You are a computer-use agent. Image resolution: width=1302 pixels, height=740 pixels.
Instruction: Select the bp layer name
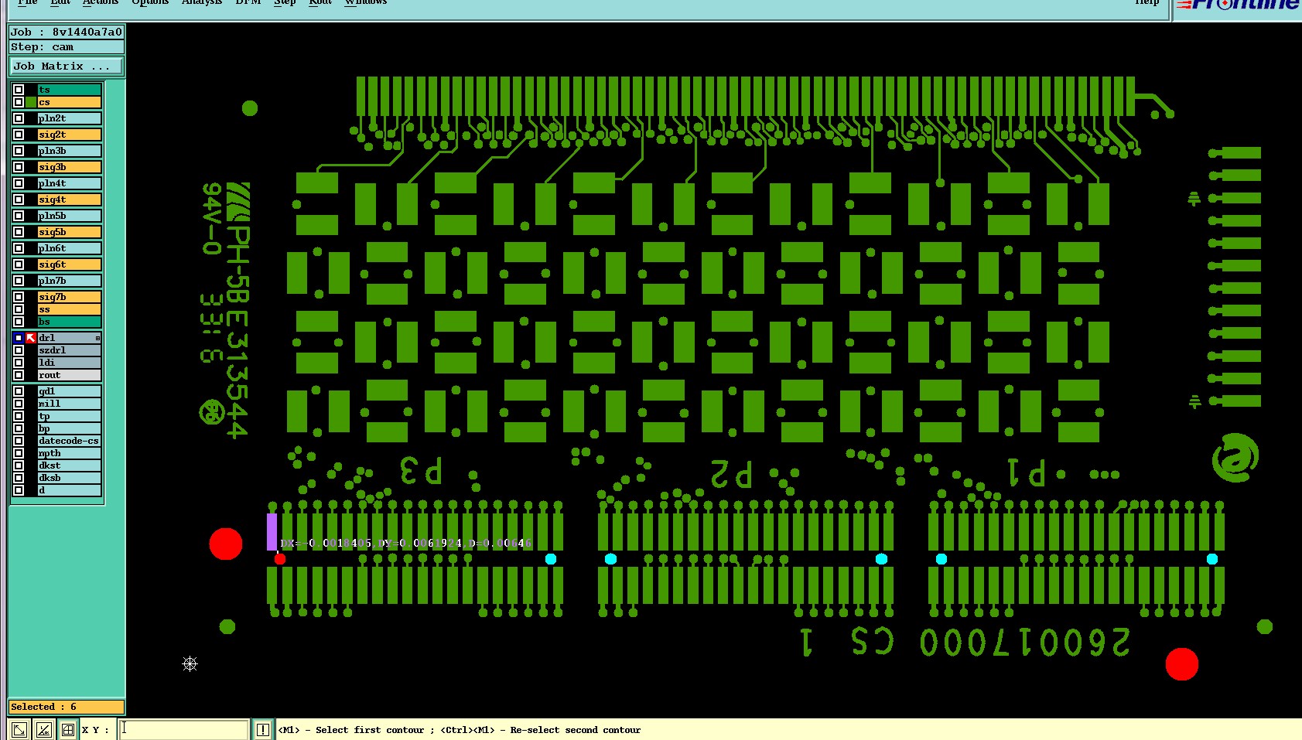click(70, 428)
